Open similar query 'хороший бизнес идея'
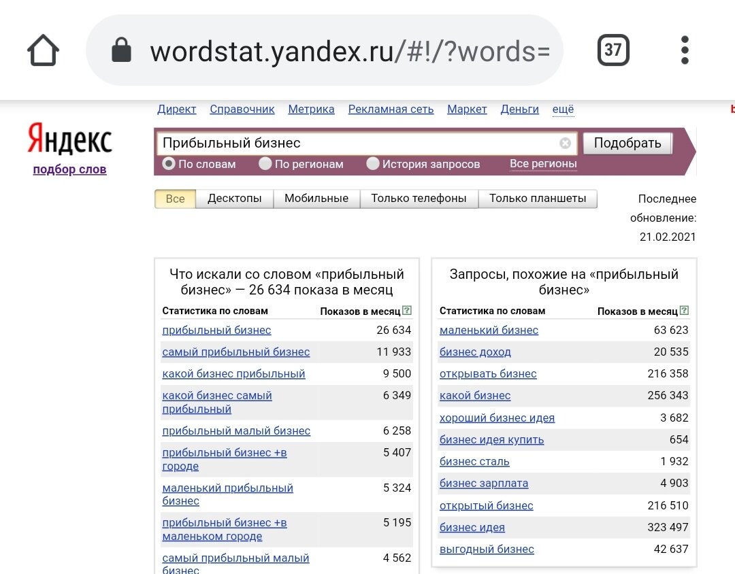 point(497,418)
